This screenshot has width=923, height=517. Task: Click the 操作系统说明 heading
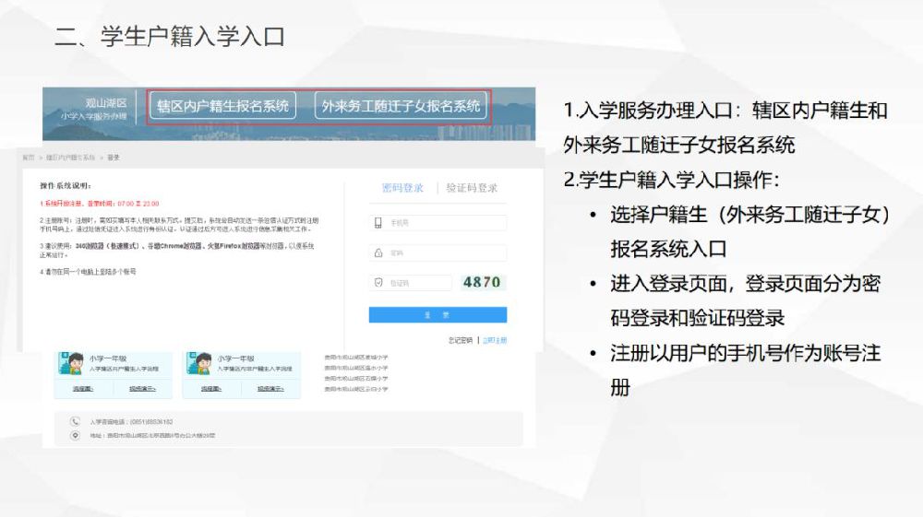click(x=66, y=185)
